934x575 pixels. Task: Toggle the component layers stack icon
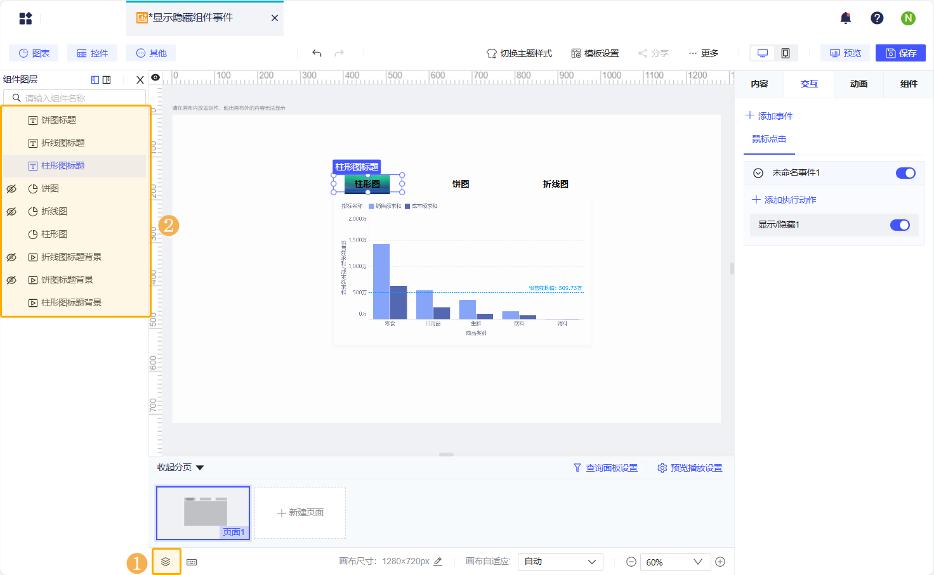[x=166, y=562]
